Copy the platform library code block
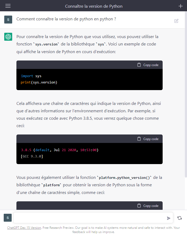The height and width of the screenshot is (237, 187). (148, 206)
